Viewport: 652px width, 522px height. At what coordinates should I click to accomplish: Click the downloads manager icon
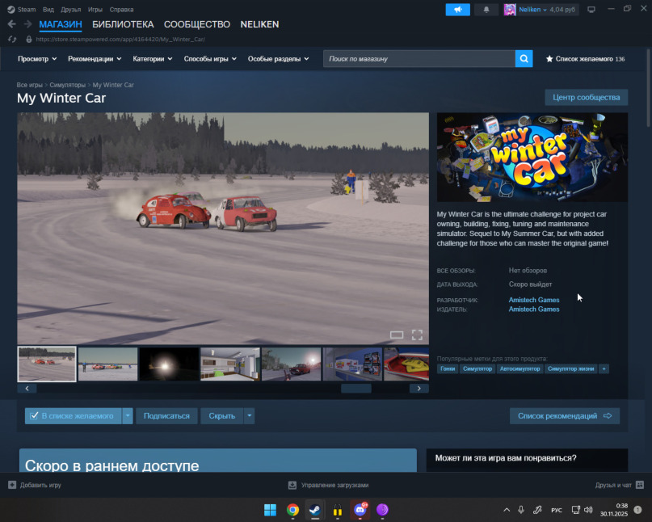coord(292,485)
